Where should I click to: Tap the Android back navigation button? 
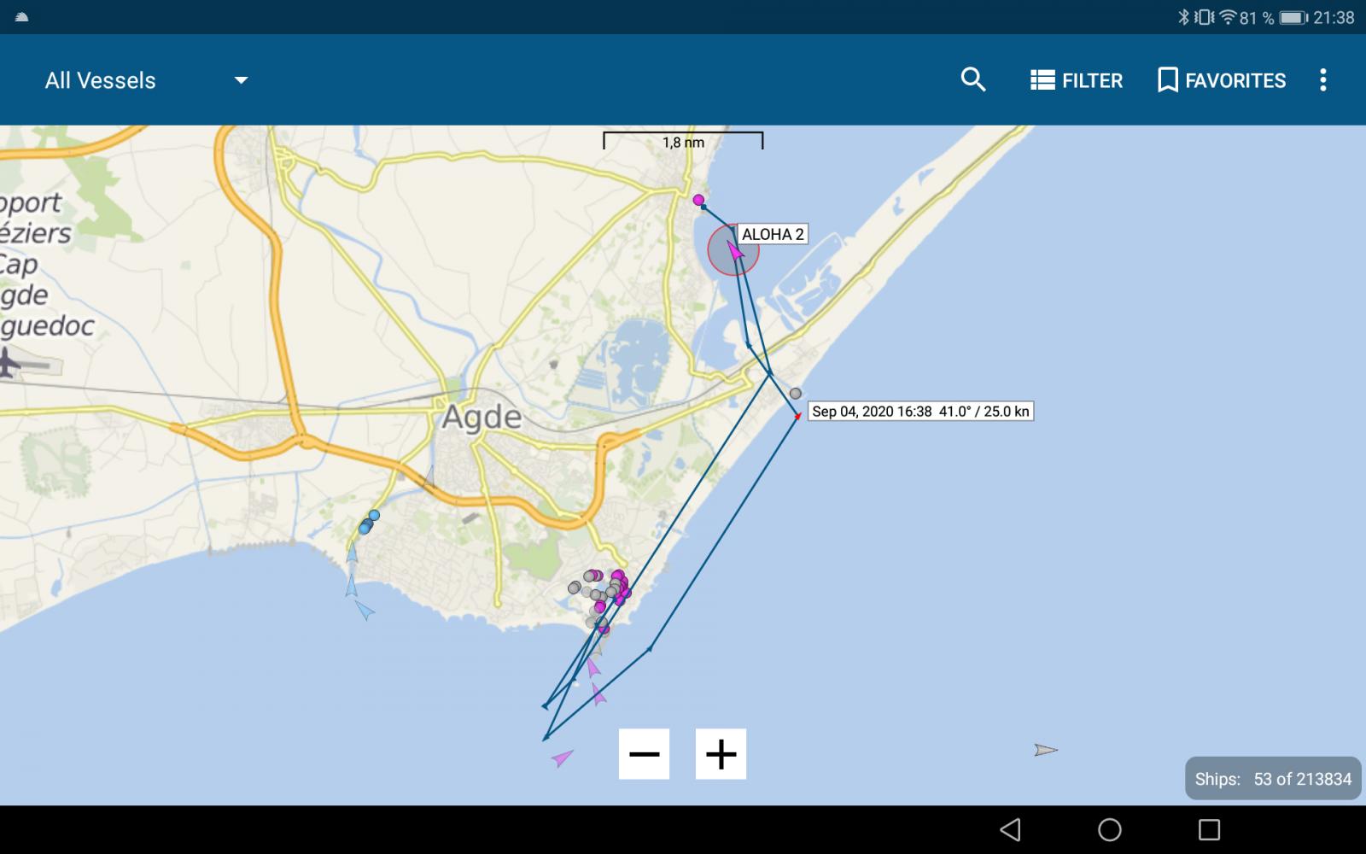click(x=1010, y=829)
